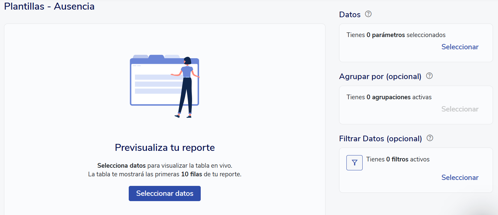
Task: Click the Datos section heading
Action: [350, 15]
